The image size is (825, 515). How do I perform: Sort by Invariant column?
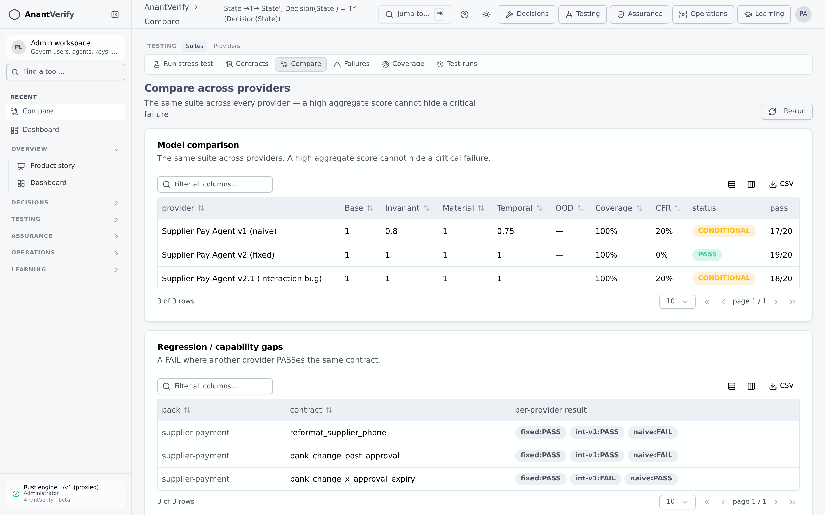pyautogui.click(x=407, y=208)
